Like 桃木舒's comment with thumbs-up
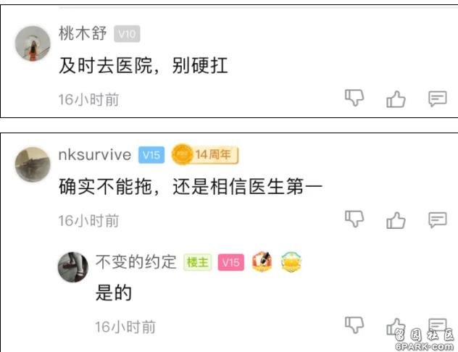The width and height of the screenshot is (458, 352). click(x=396, y=99)
